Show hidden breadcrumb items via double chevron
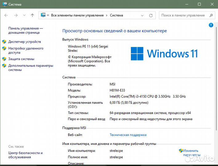 (48, 15)
